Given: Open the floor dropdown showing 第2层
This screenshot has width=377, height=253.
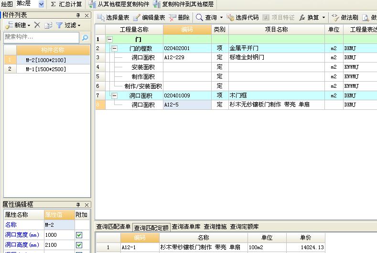Looking at the screenshot, I should coord(41,4).
